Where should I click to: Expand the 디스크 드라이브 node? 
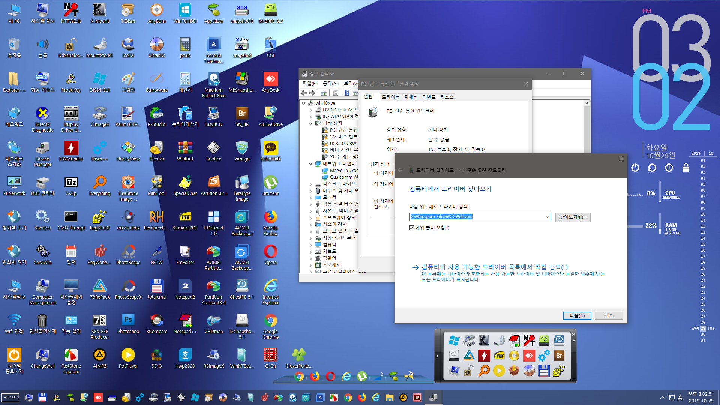(x=310, y=184)
